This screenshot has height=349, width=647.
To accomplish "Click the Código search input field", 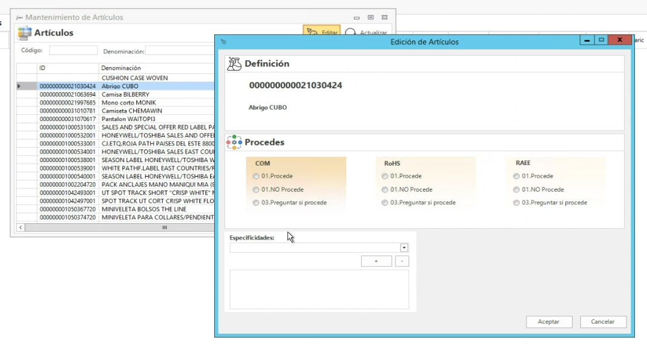I will click(73, 51).
